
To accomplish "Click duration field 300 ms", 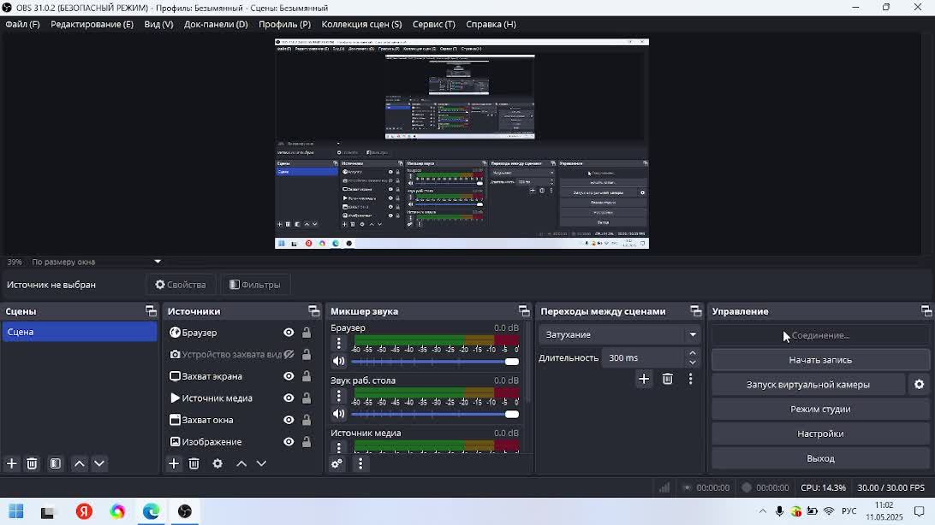I will (644, 357).
